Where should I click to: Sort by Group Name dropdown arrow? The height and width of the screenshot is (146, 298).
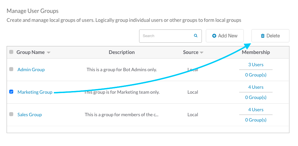(49, 53)
